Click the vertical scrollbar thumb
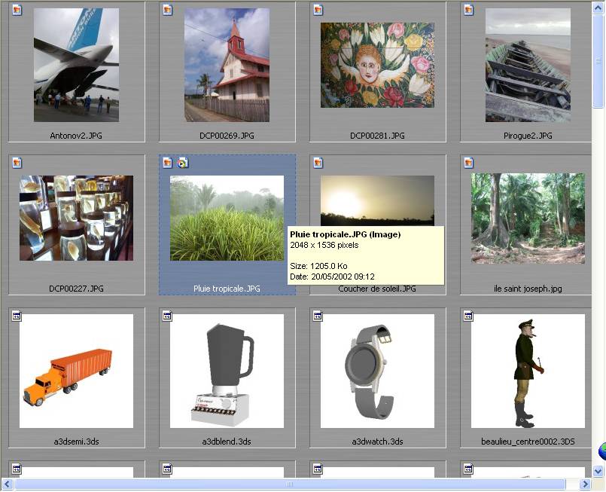This screenshot has height=492, width=606. click(598, 62)
